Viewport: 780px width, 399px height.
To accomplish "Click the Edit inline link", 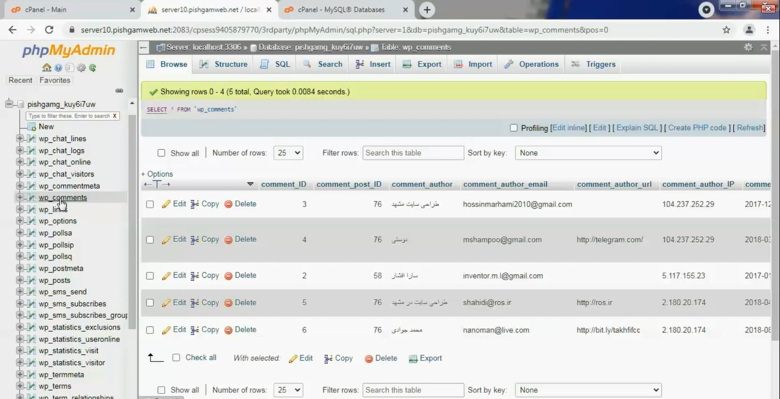I will point(569,127).
